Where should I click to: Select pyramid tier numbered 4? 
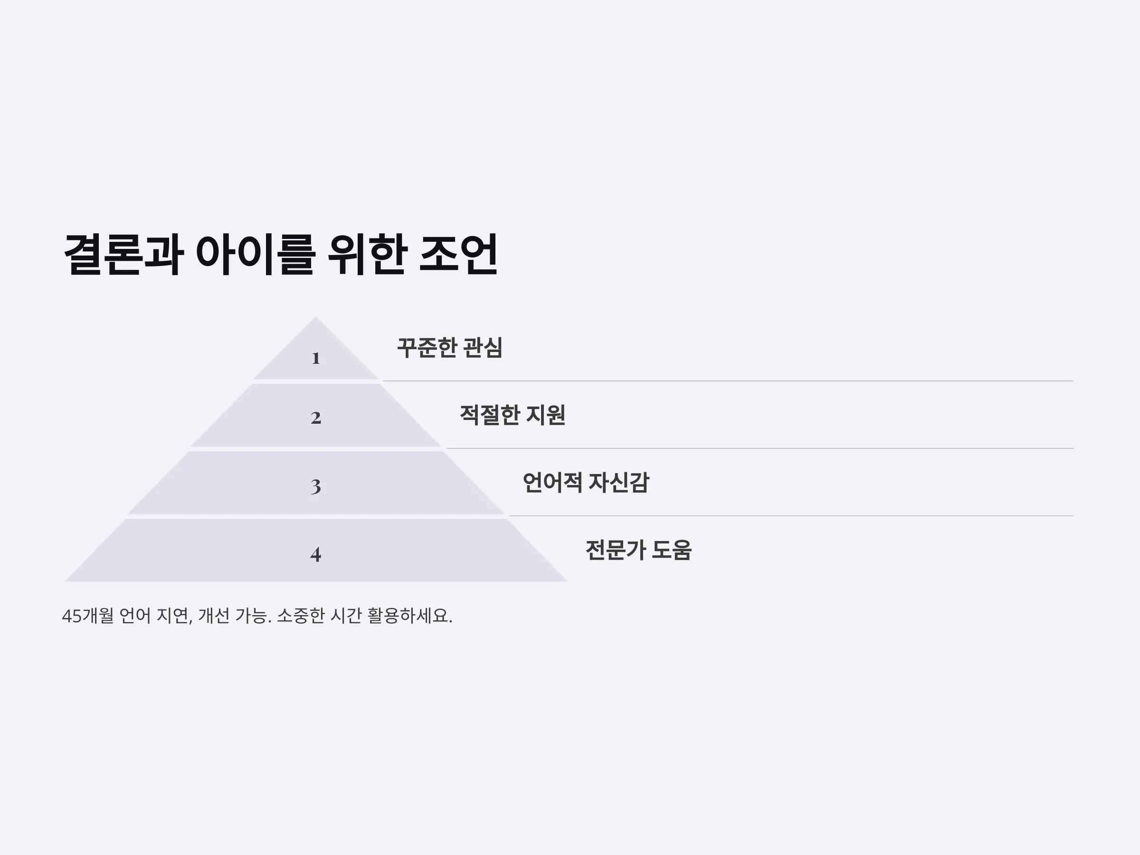pyautogui.click(x=316, y=551)
